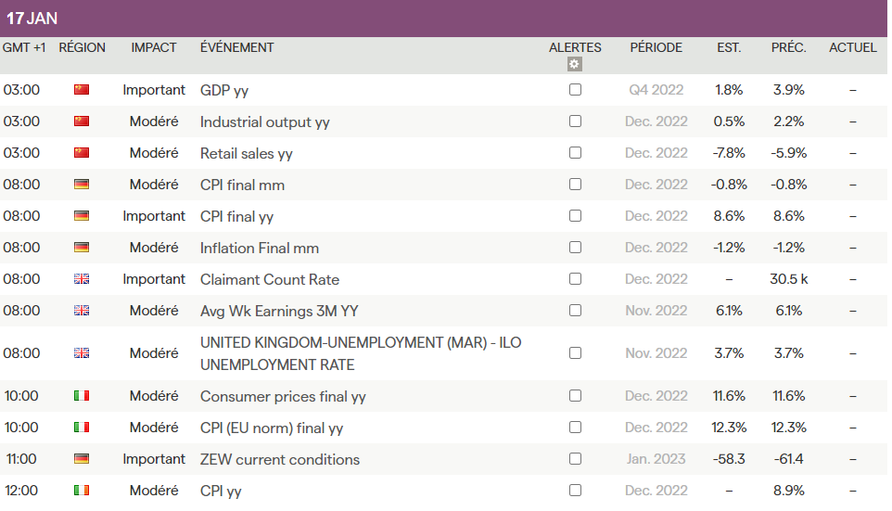Click Ireland flag beside CPI yy
Viewport: 892px width, 511px height.
pyautogui.click(x=82, y=491)
